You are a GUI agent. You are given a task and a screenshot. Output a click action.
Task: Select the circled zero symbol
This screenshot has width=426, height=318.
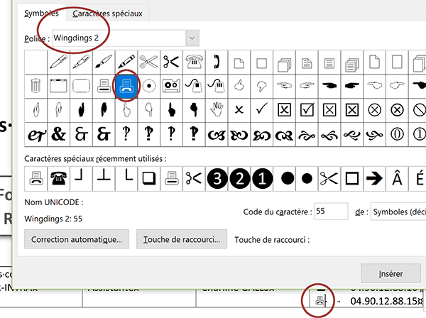click(x=397, y=134)
